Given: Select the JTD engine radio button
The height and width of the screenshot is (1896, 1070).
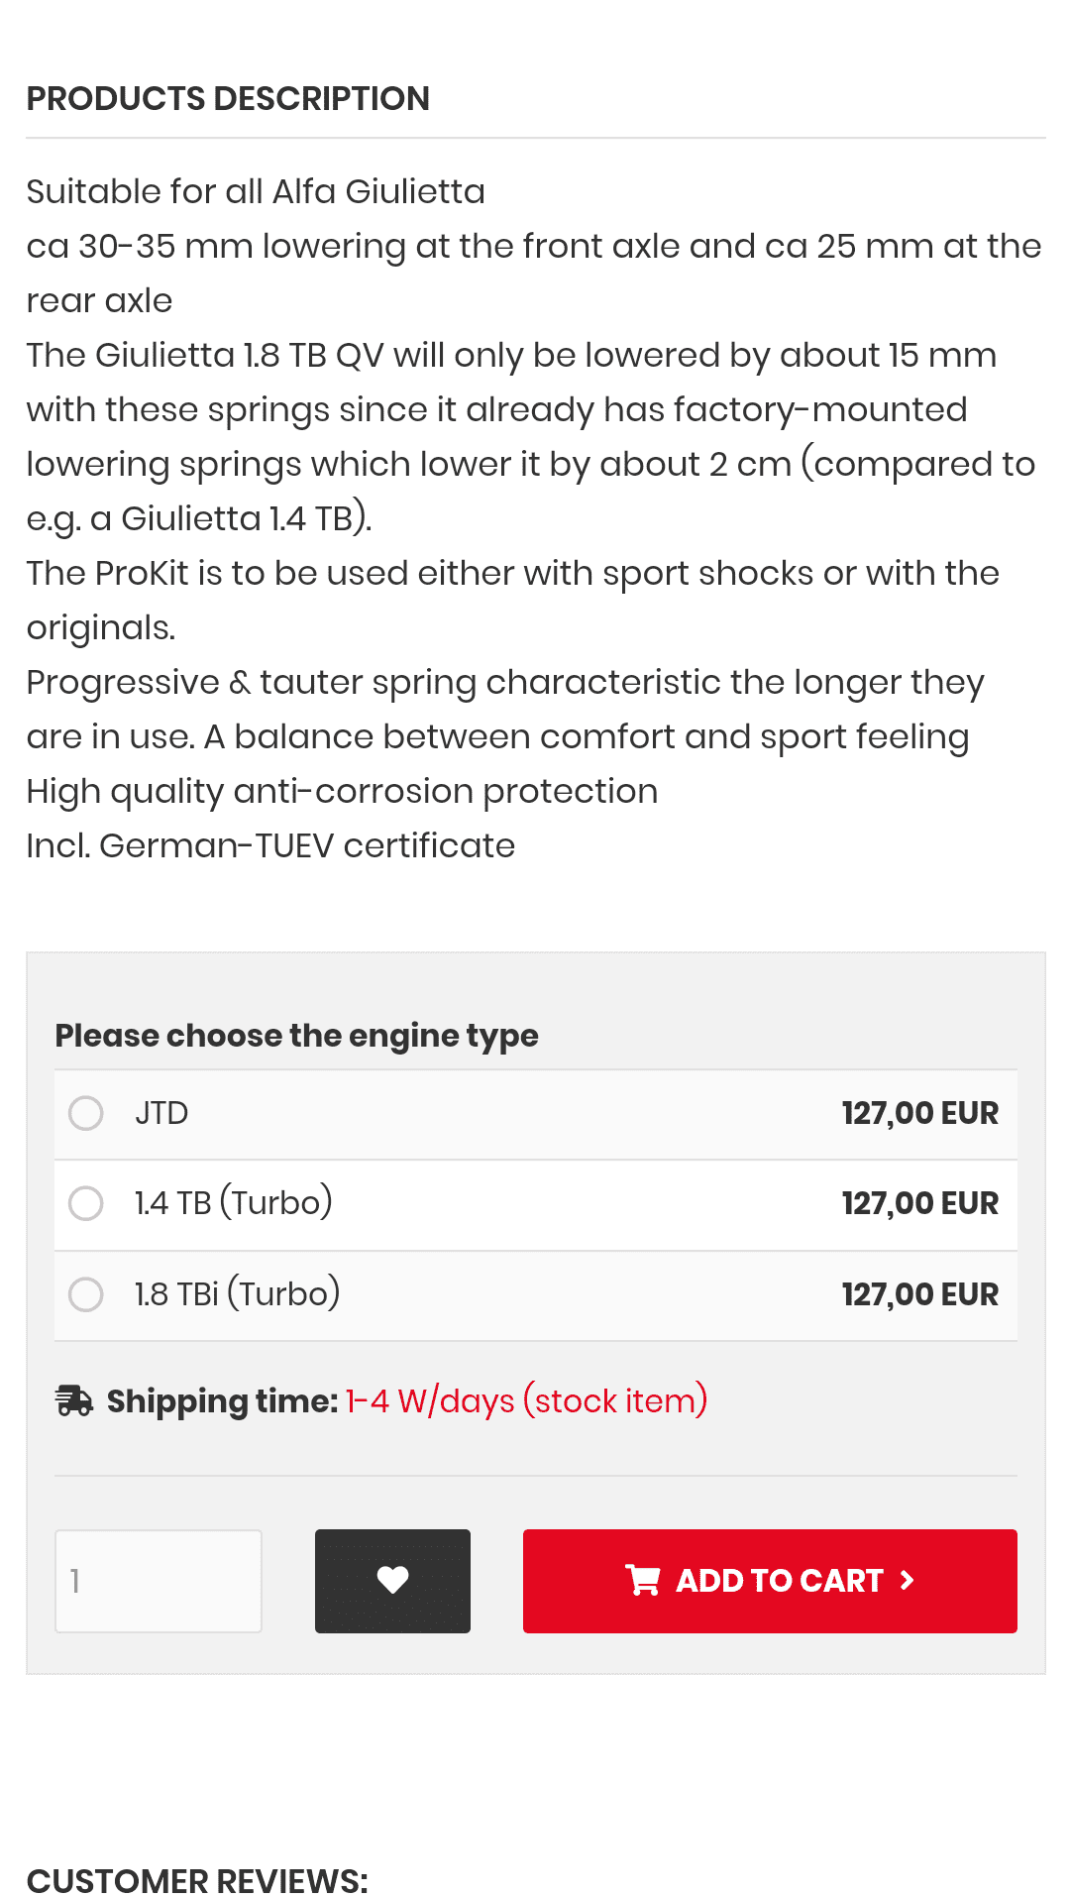Looking at the screenshot, I should [86, 1113].
